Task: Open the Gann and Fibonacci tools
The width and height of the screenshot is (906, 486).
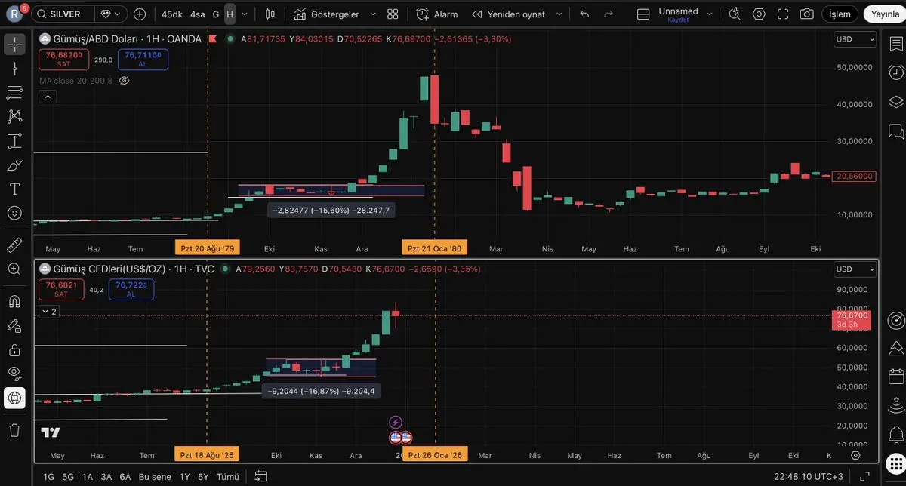Action: click(x=14, y=92)
